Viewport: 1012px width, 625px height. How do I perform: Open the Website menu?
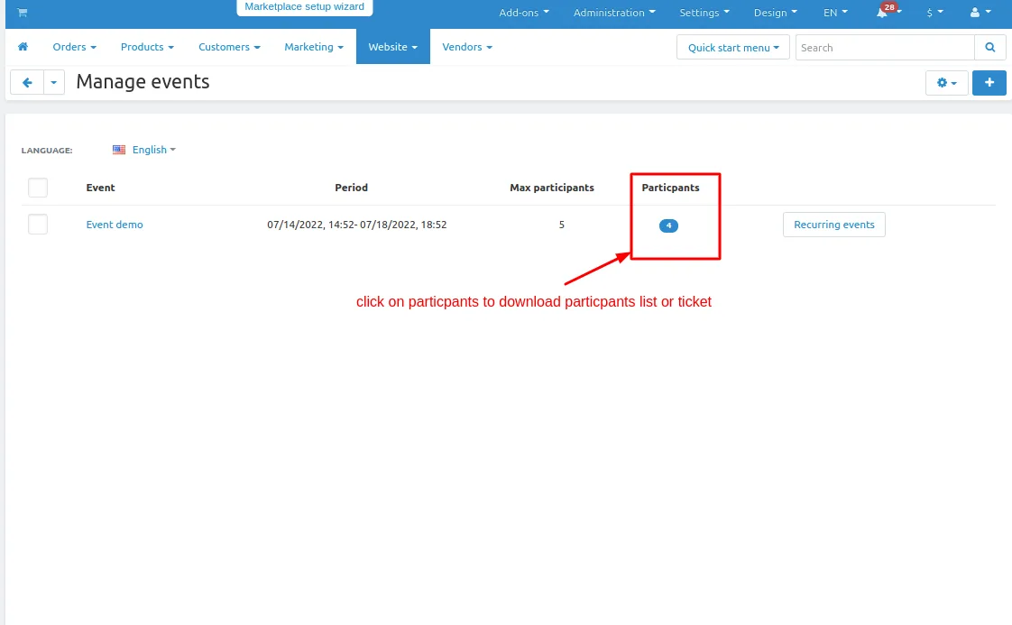tap(393, 47)
